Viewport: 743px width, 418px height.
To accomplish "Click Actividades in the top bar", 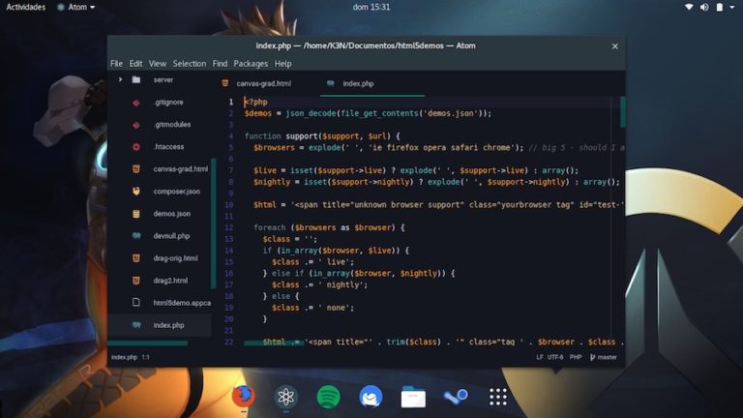I will point(25,7).
